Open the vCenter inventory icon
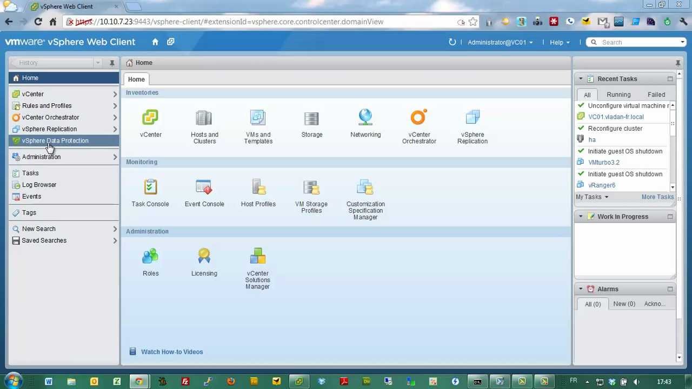The width and height of the screenshot is (692, 389). (150, 118)
